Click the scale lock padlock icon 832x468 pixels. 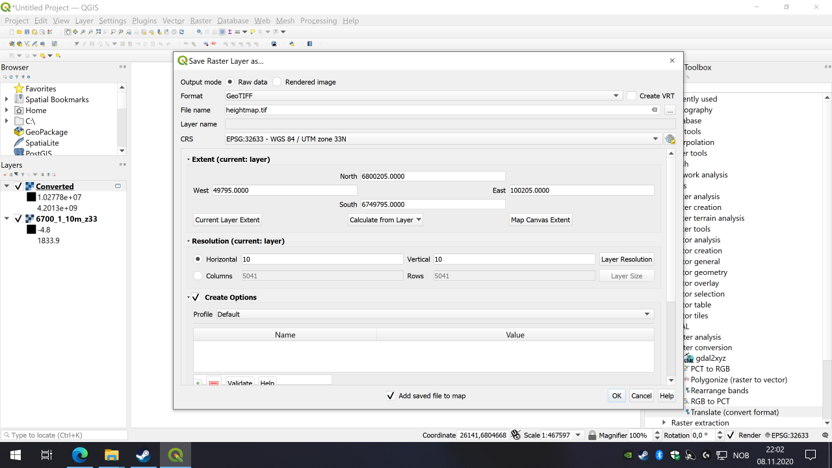pos(591,435)
